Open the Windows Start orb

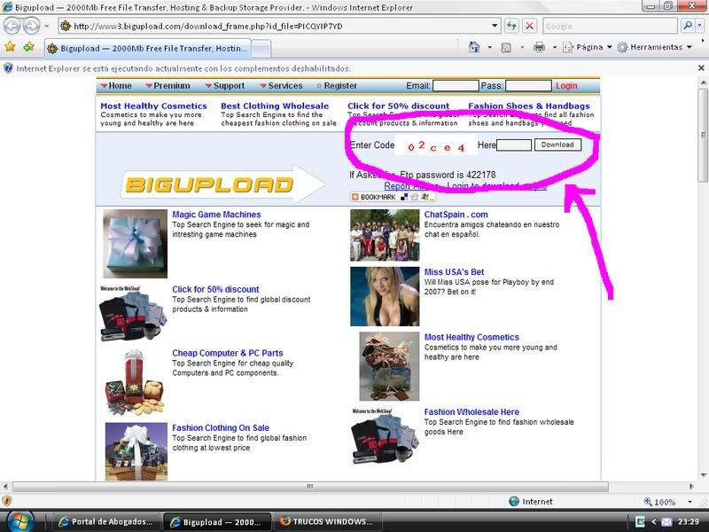click(19, 520)
